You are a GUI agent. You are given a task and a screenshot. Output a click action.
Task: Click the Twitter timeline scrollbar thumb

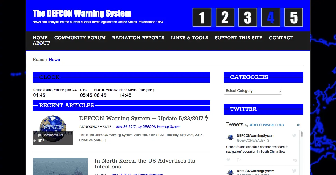pyautogui.click(x=302, y=134)
